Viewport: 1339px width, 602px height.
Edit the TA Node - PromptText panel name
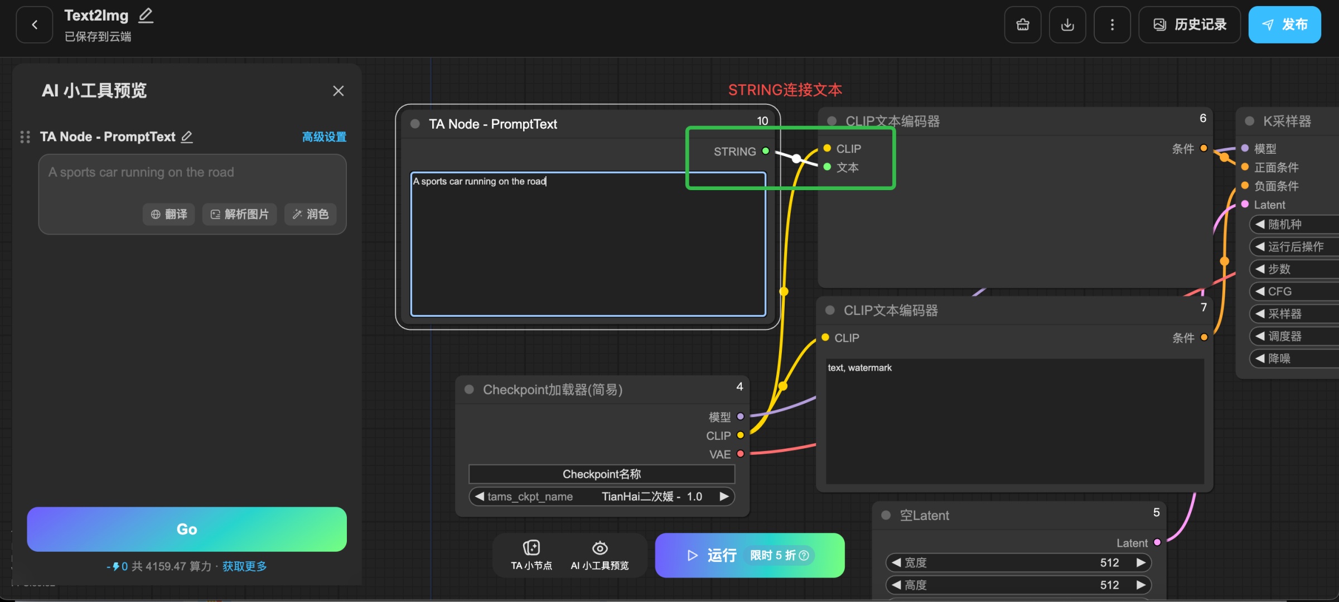(x=187, y=137)
